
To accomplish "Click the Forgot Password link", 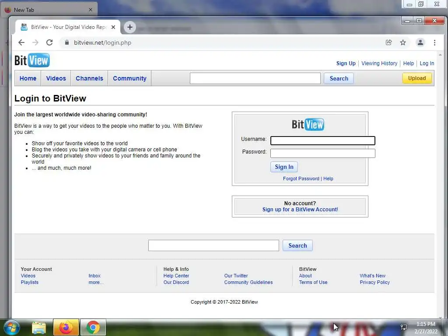I will coord(301,178).
